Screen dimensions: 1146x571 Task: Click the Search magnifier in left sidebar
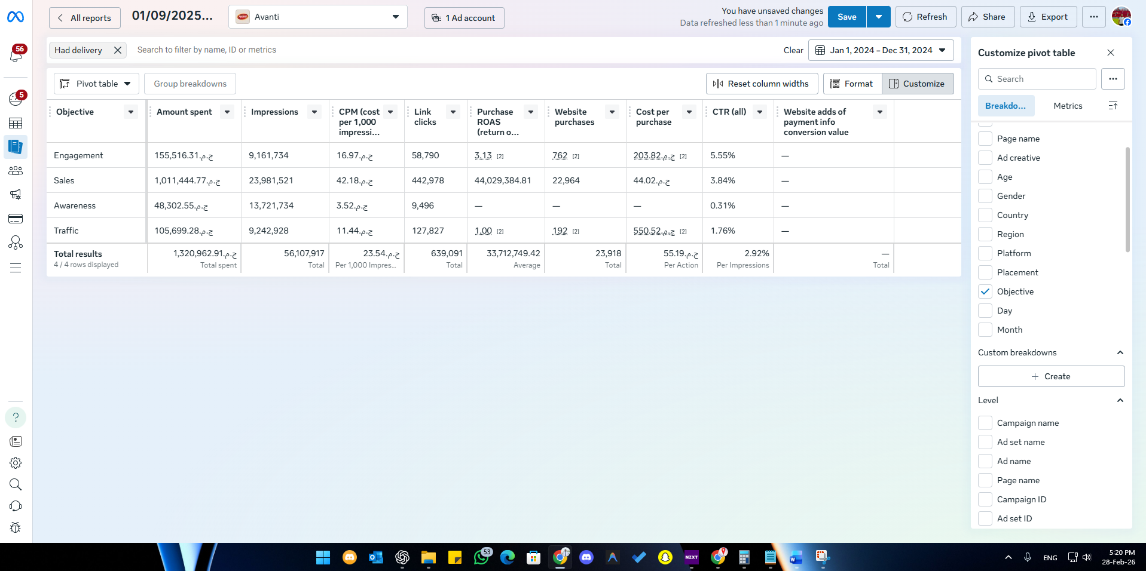[16, 484]
